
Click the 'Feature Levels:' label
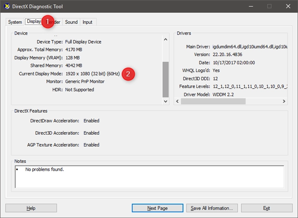tap(195, 86)
